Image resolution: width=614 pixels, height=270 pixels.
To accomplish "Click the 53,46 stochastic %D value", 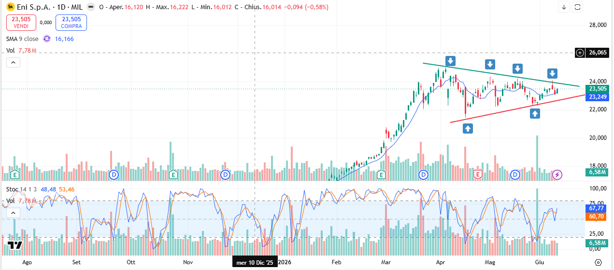I will pos(67,189).
